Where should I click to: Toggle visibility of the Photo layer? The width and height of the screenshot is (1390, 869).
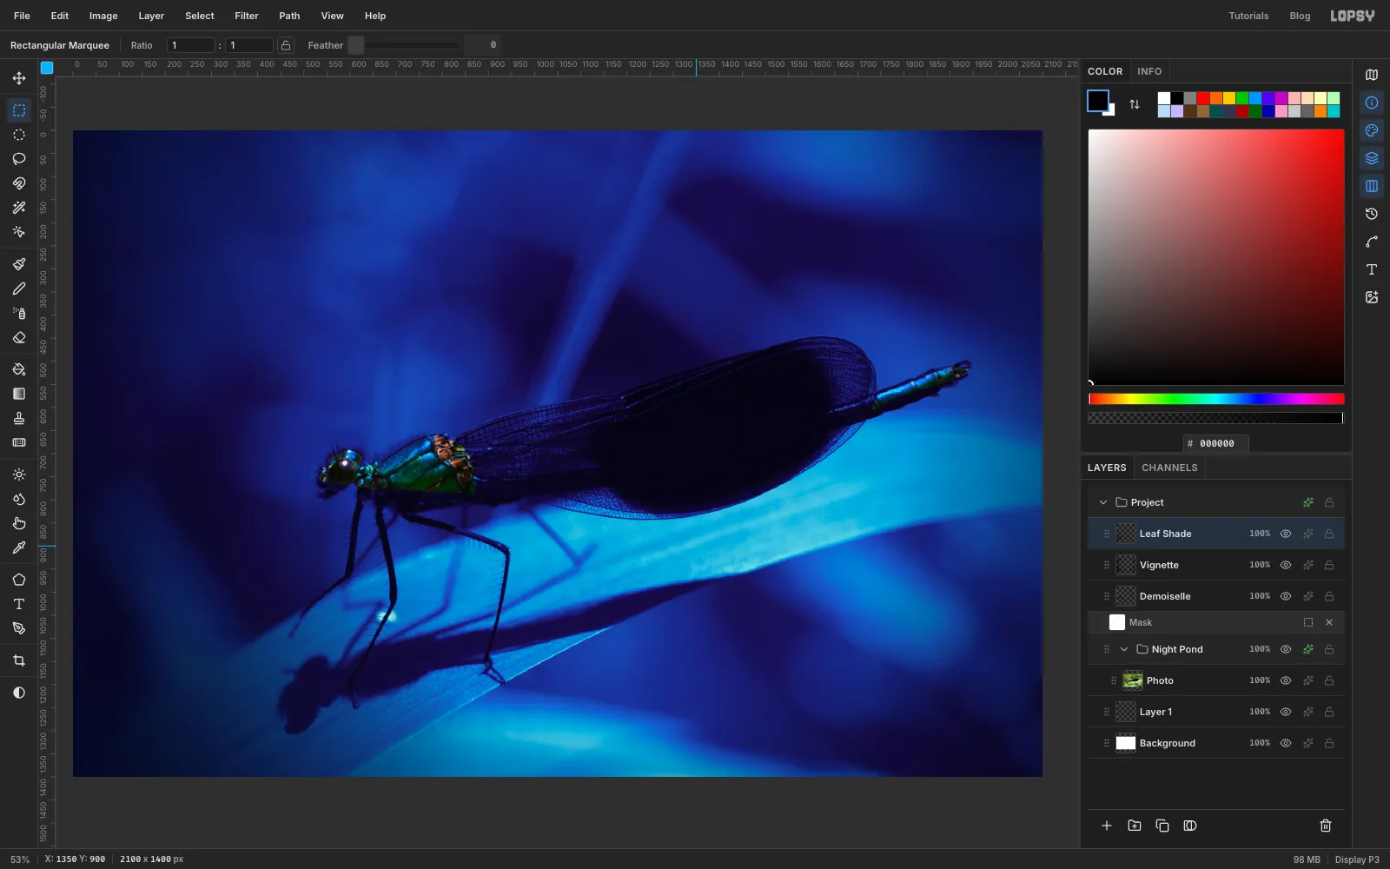(x=1286, y=680)
